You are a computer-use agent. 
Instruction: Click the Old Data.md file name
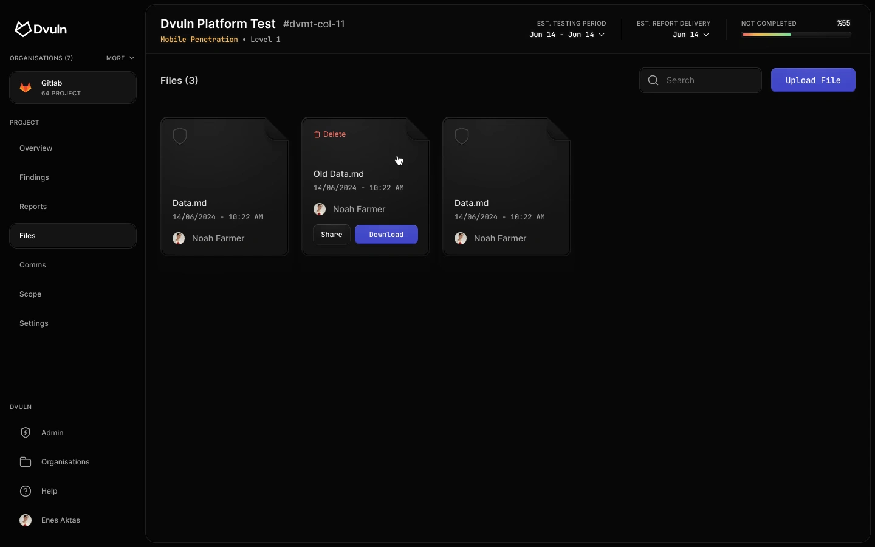(x=339, y=174)
